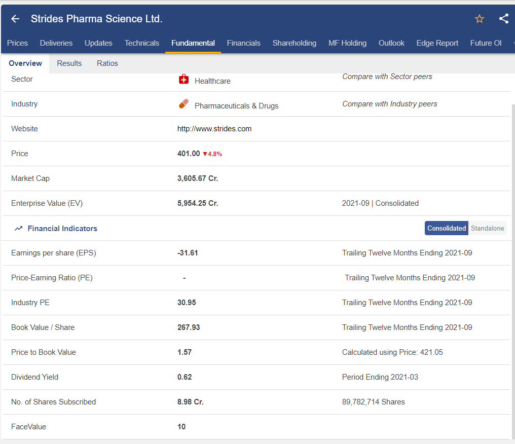Click the Pharmaceuticals pill icon

click(183, 104)
